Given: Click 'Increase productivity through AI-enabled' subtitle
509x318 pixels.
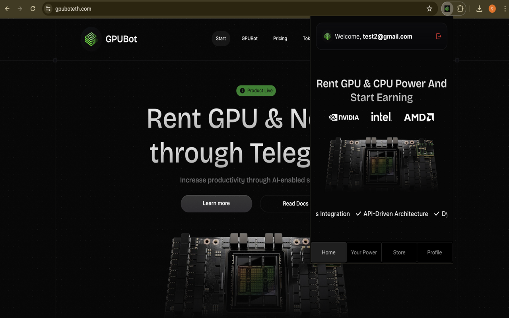Looking at the screenshot, I should pyautogui.click(x=245, y=180).
